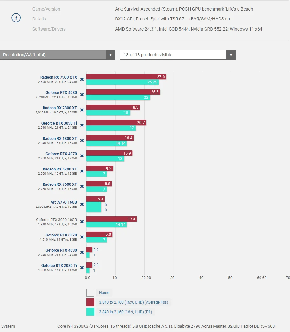Open the Geforce RTX 4090 product link
This screenshot has height=332, width=290.
point(61,250)
